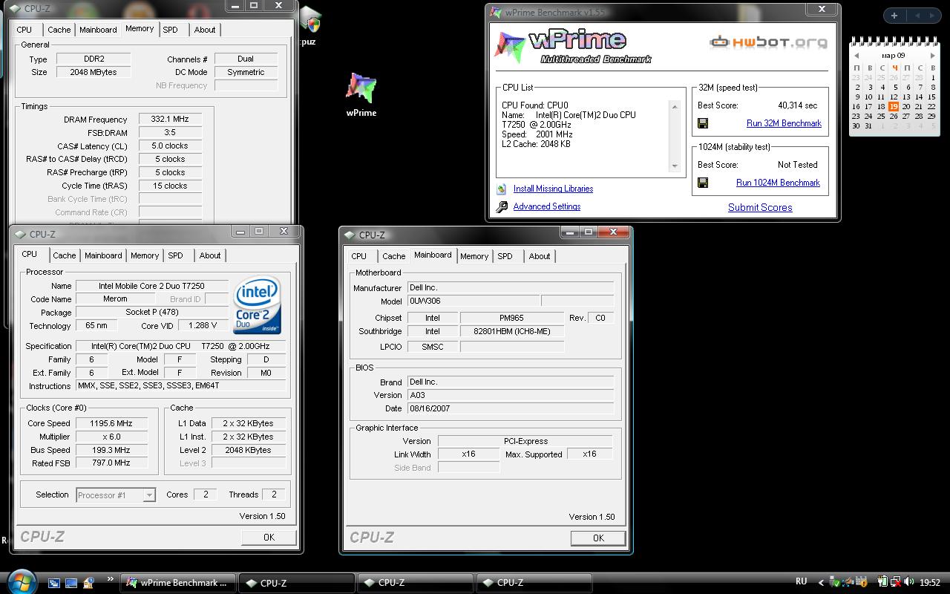Click Submit Scores link

click(x=760, y=207)
